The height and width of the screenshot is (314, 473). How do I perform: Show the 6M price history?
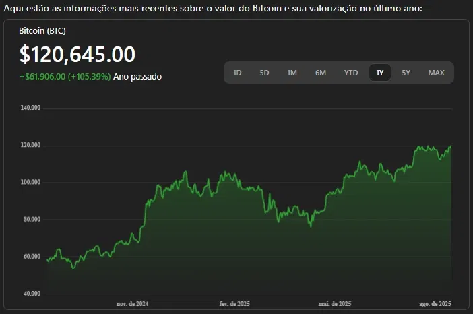click(x=321, y=73)
